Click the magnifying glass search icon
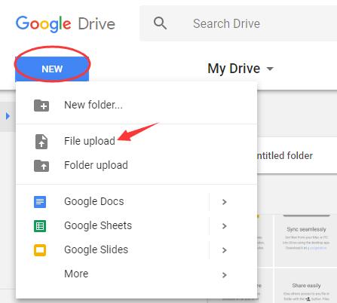This screenshot has width=337, height=303. click(160, 23)
